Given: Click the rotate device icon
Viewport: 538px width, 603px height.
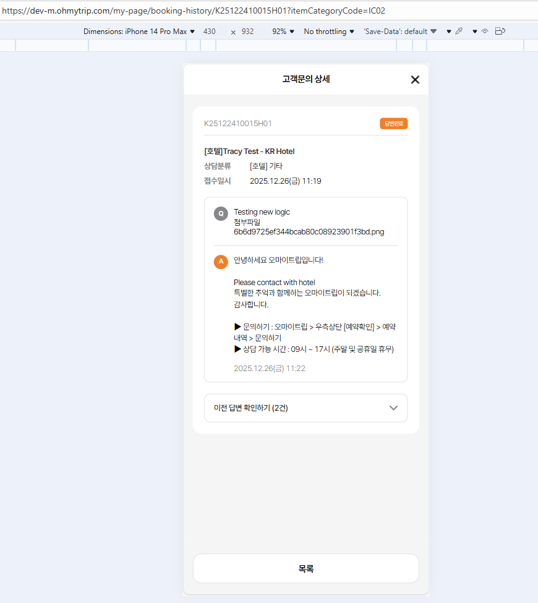Looking at the screenshot, I should tap(500, 31).
